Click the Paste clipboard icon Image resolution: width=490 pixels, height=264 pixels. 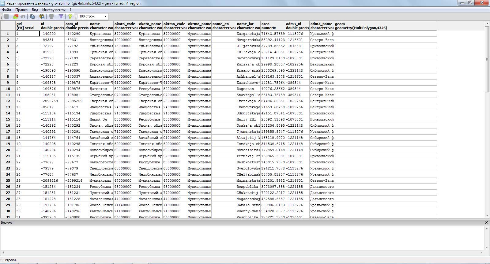pos(42,17)
